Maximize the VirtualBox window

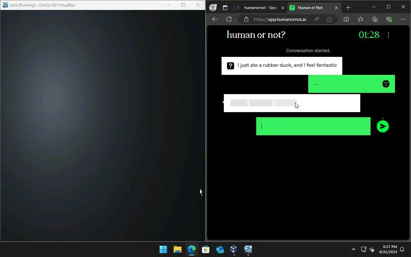point(183,5)
